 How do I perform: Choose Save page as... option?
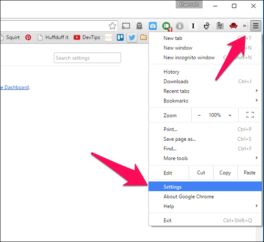point(205,139)
